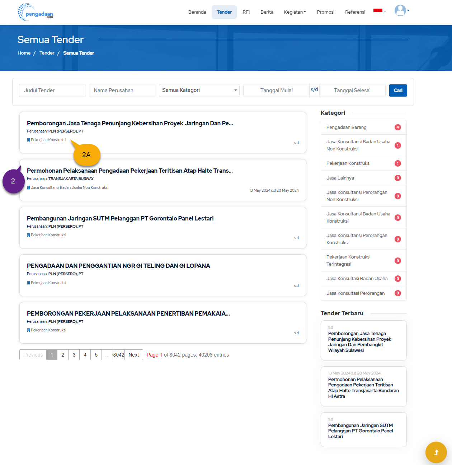This screenshot has width=452, height=465.
Task: Filter by Jasa Konsultasi Perorangan
Action: [x=364, y=293]
